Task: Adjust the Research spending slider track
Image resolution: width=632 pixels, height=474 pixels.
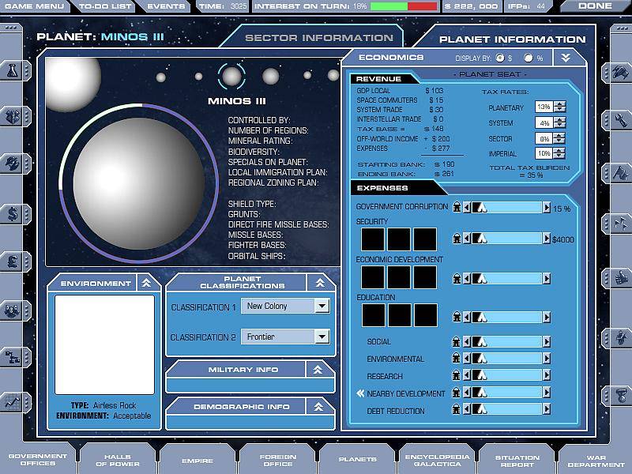Action: [506, 375]
